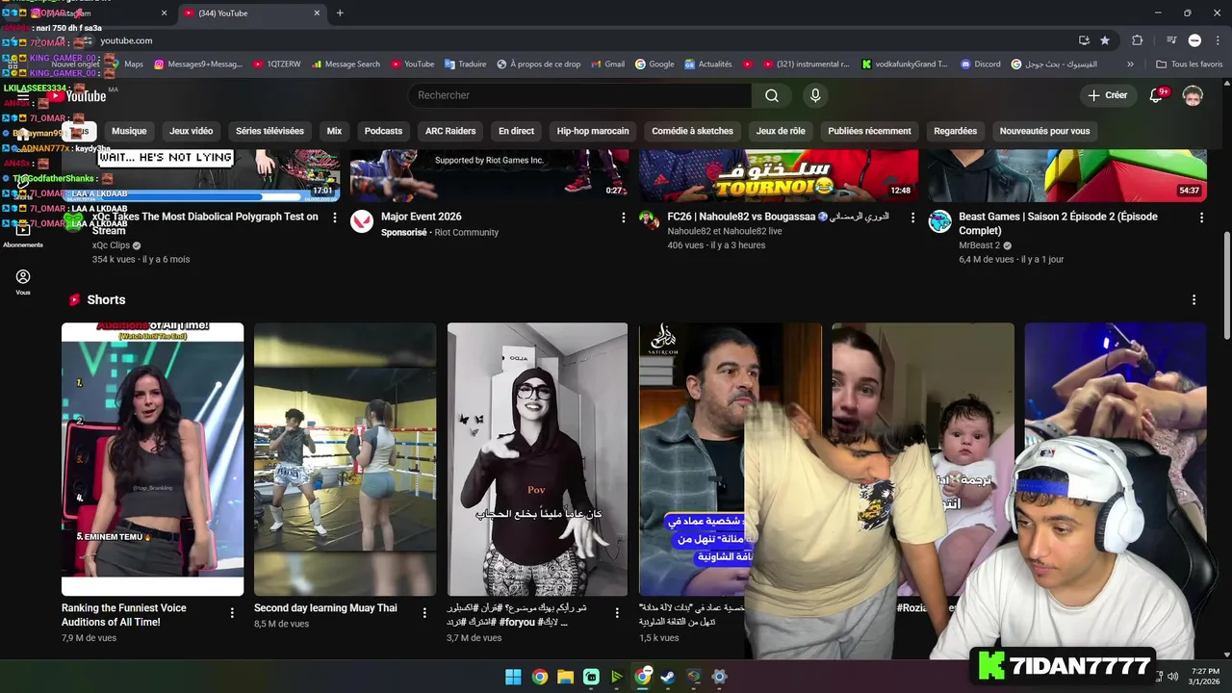This screenshot has width=1232, height=693.
Task: Open the Chrome media control icon
Action: (1171, 40)
